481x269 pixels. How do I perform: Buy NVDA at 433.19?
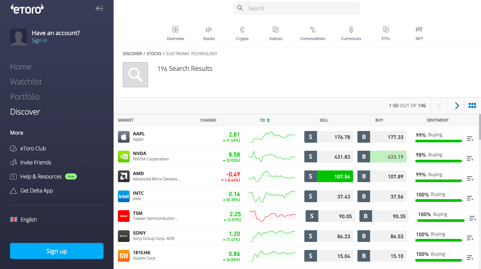[382, 157]
